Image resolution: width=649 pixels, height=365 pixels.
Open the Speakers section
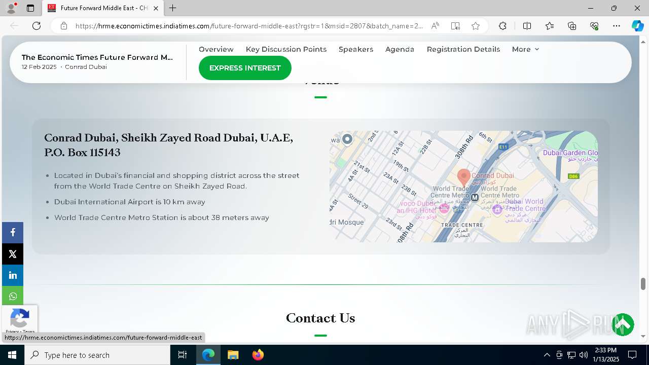[x=356, y=49]
